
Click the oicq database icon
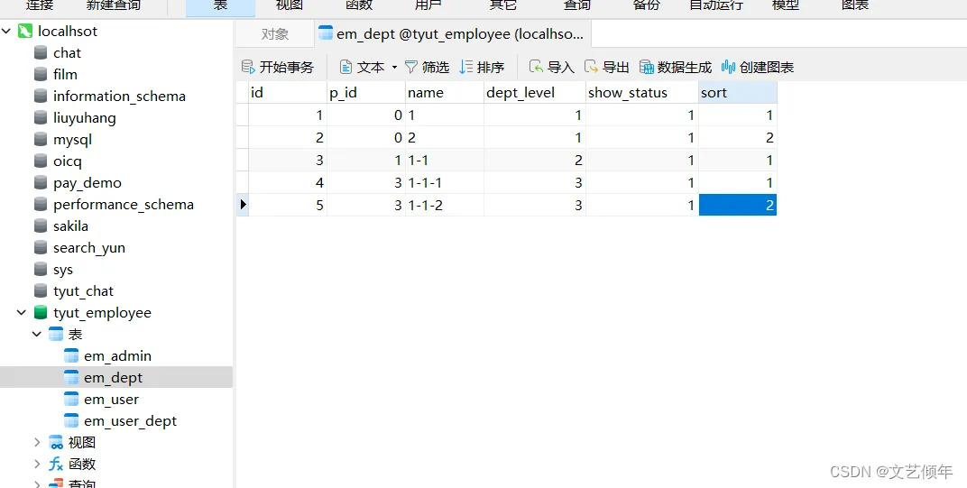click(41, 161)
